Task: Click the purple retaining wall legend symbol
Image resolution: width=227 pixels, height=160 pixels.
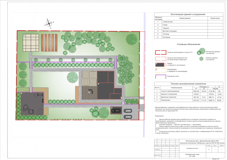Action: tap(161, 76)
